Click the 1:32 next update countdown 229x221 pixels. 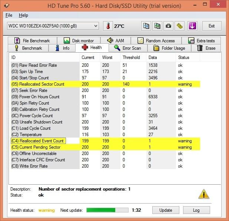coord(136,210)
